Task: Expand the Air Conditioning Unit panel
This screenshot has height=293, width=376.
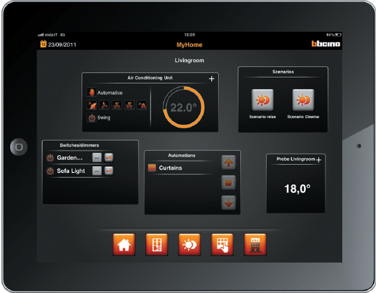Action: (x=211, y=78)
